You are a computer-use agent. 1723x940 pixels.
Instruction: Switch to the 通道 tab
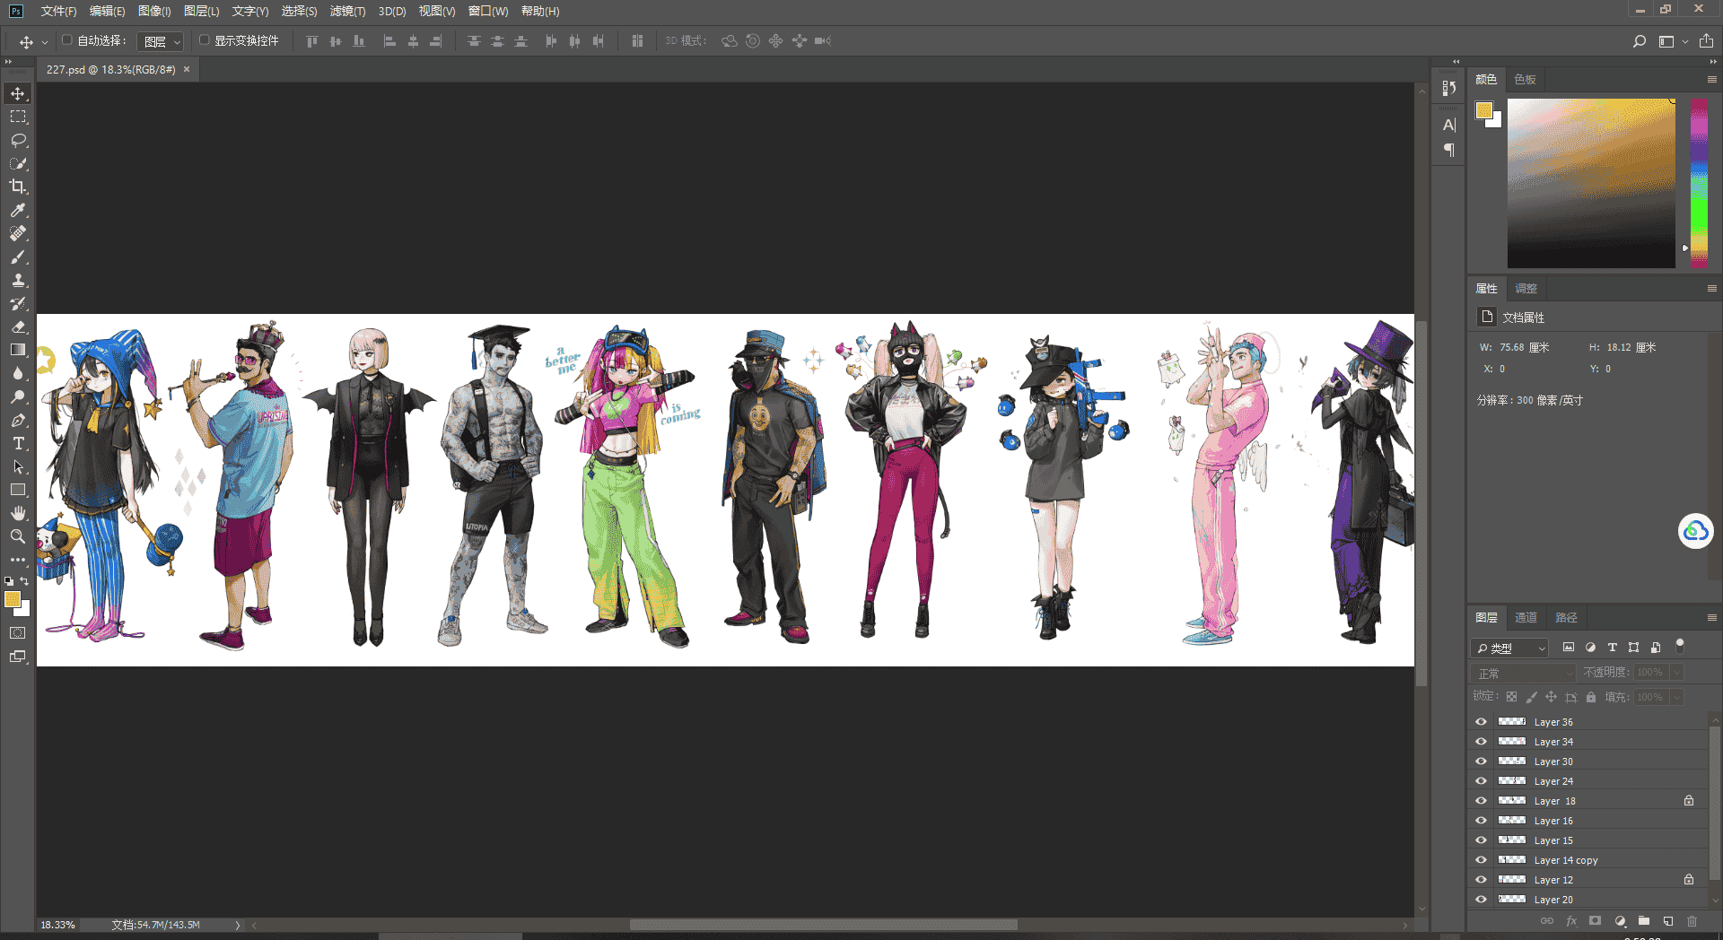1526,617
